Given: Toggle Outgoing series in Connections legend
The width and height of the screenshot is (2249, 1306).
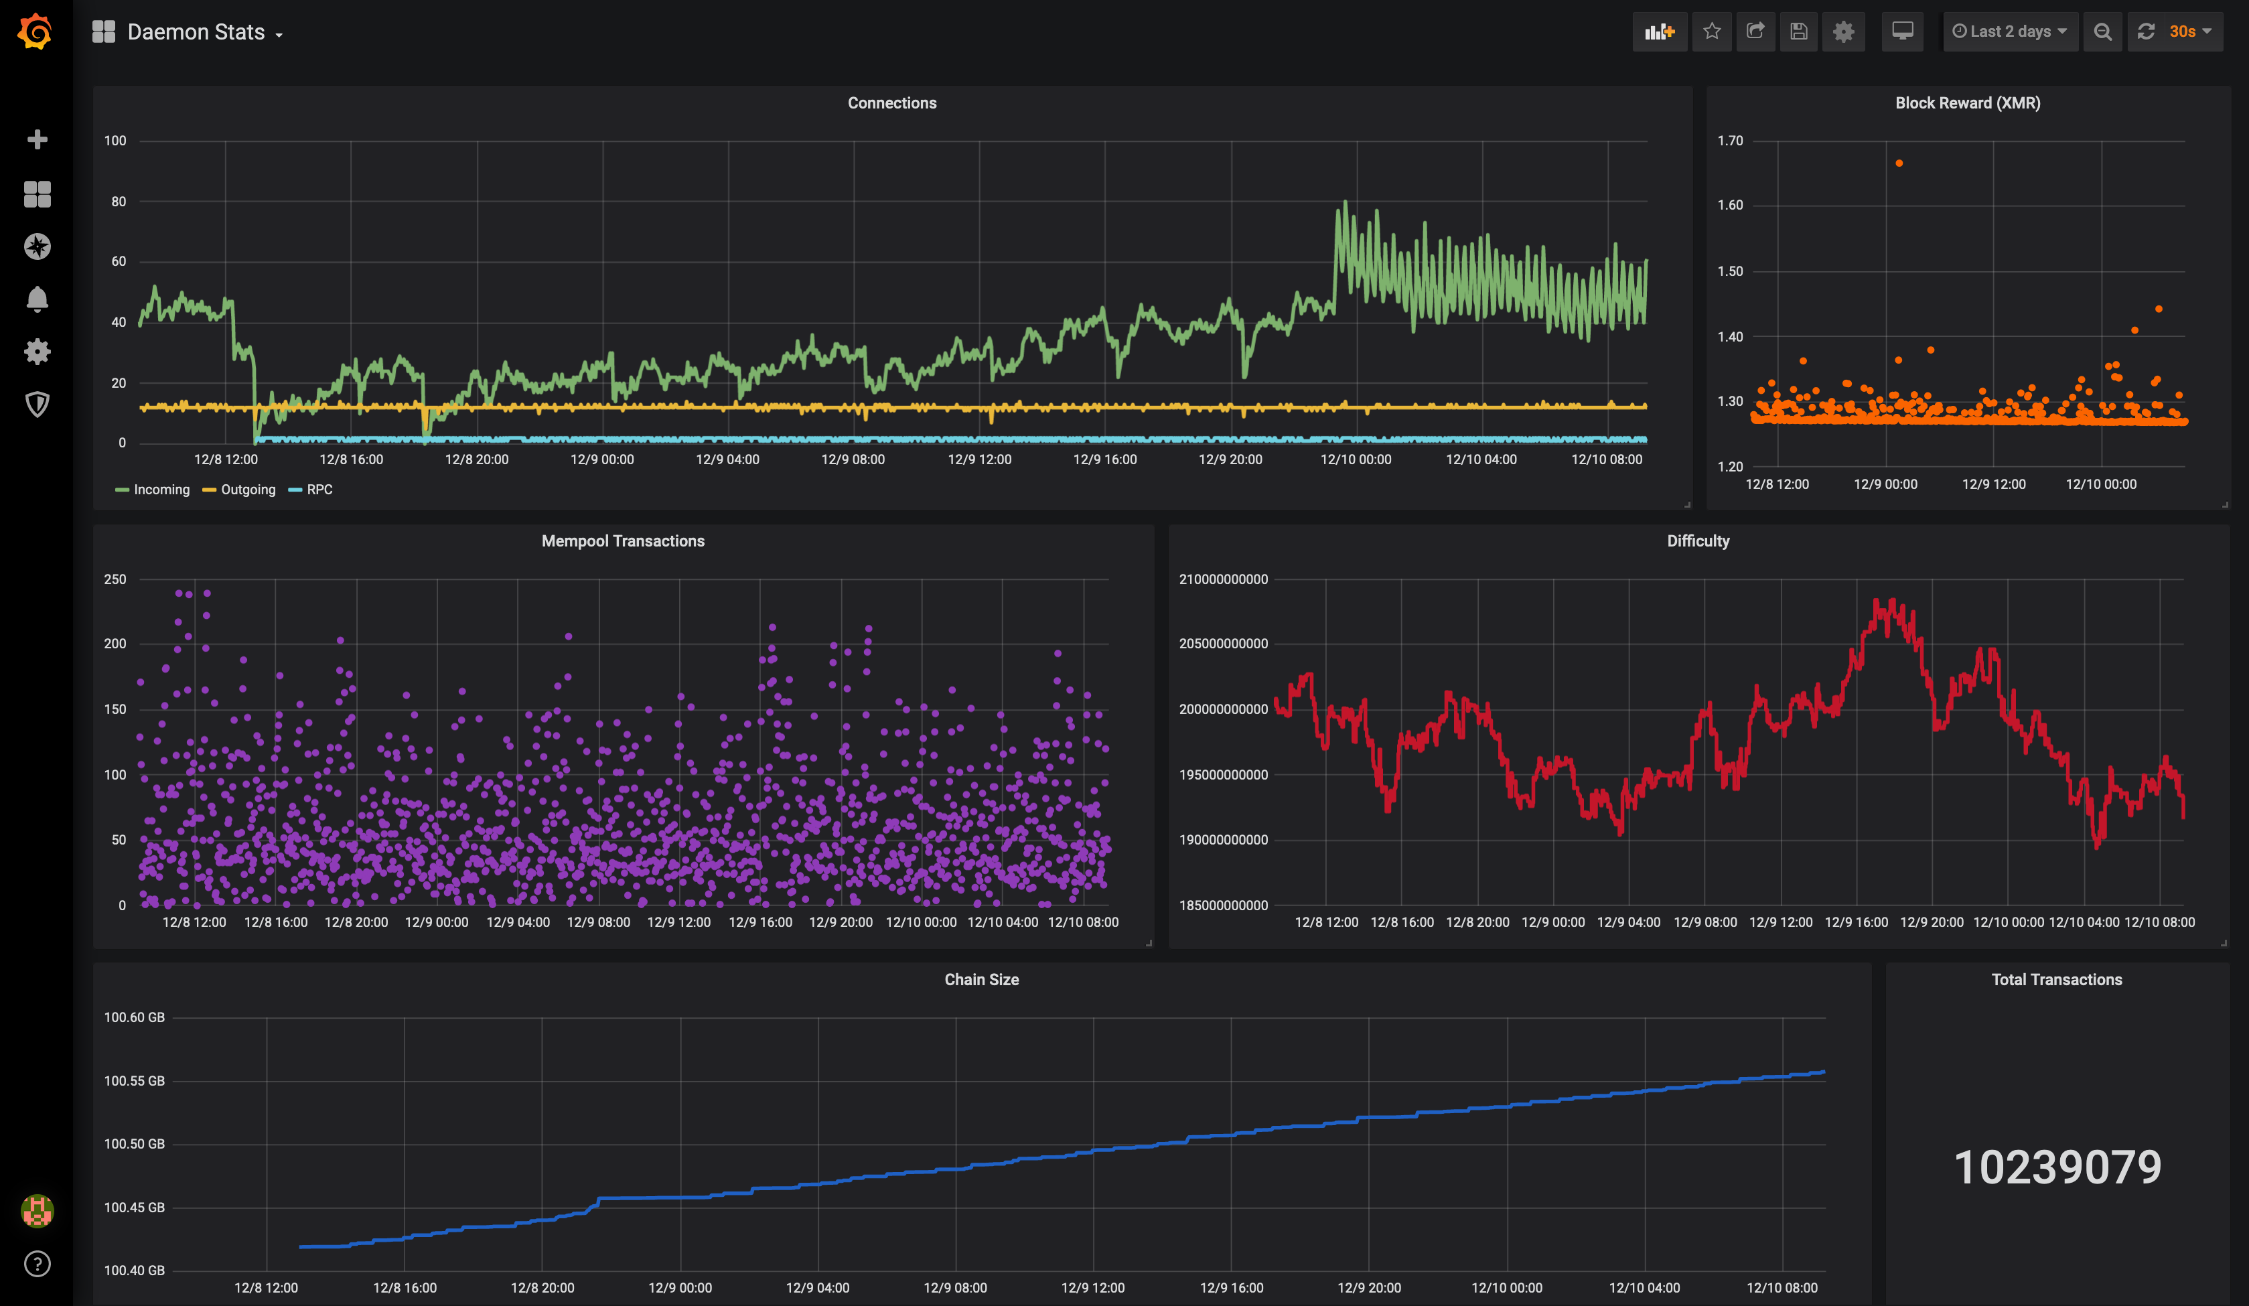Looking at the screenshot, I should point(248,489).
